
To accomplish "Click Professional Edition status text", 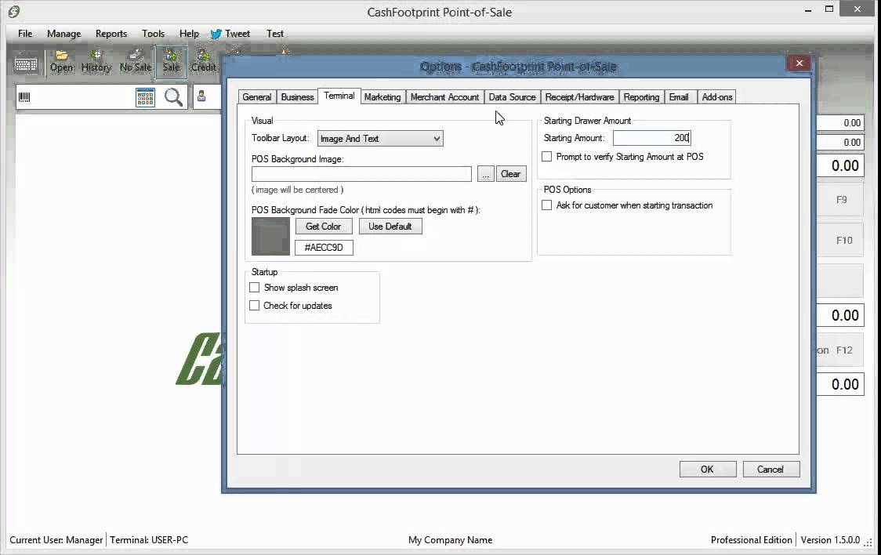I will 751,540.
